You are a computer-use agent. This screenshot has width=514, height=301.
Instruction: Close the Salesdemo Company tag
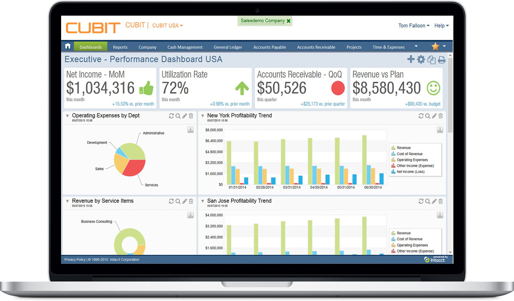click(289, 21)
